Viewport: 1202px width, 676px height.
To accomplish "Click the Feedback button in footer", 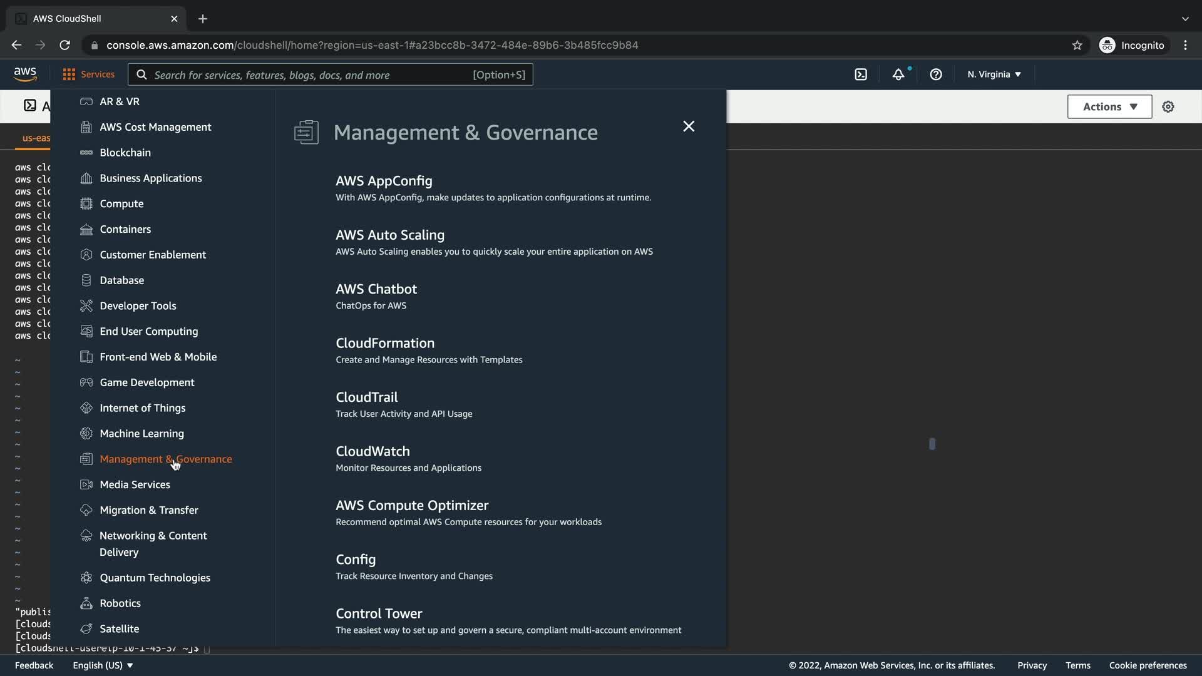I will tap(34, 665).
